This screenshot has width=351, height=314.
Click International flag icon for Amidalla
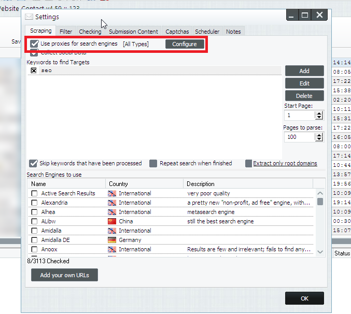(x=112, y=231)
